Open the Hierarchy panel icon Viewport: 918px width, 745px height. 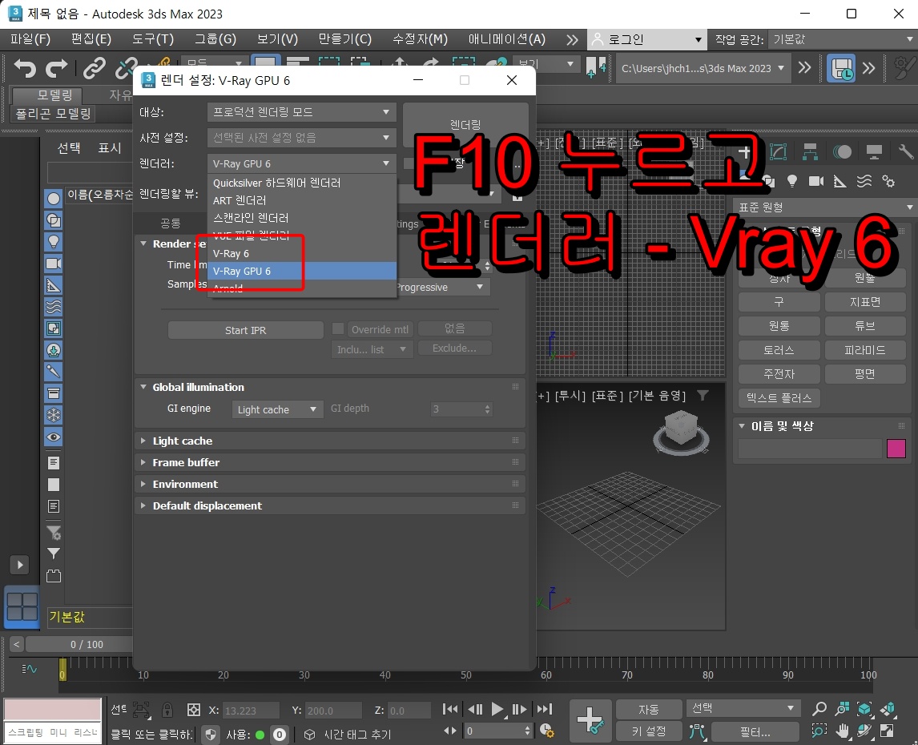(x=811, y=152)
